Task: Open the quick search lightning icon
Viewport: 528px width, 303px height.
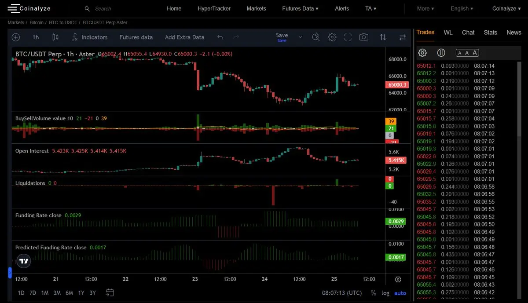Action: [315, 37]
